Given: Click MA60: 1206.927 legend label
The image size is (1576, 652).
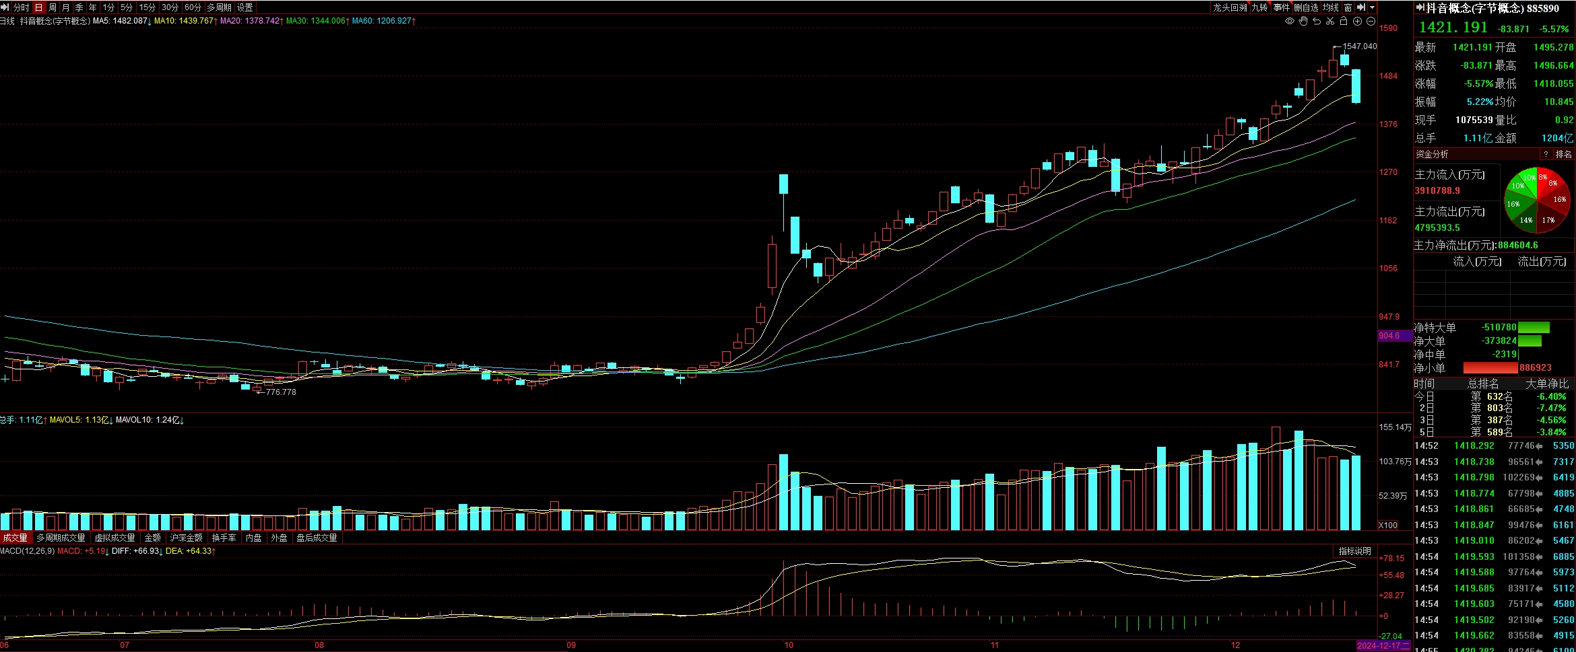Looking at the screenshot, I should (384, 21).
